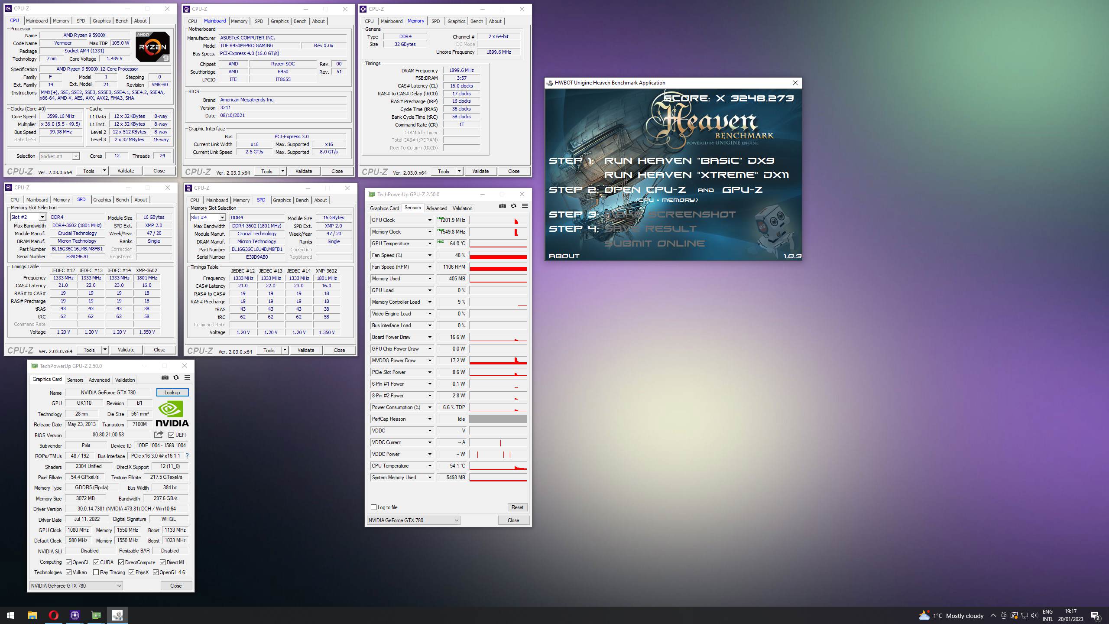Toggle the Ray Tracing checkbox
Viewport: 1109px width, 624px height.
click(96, 572)
